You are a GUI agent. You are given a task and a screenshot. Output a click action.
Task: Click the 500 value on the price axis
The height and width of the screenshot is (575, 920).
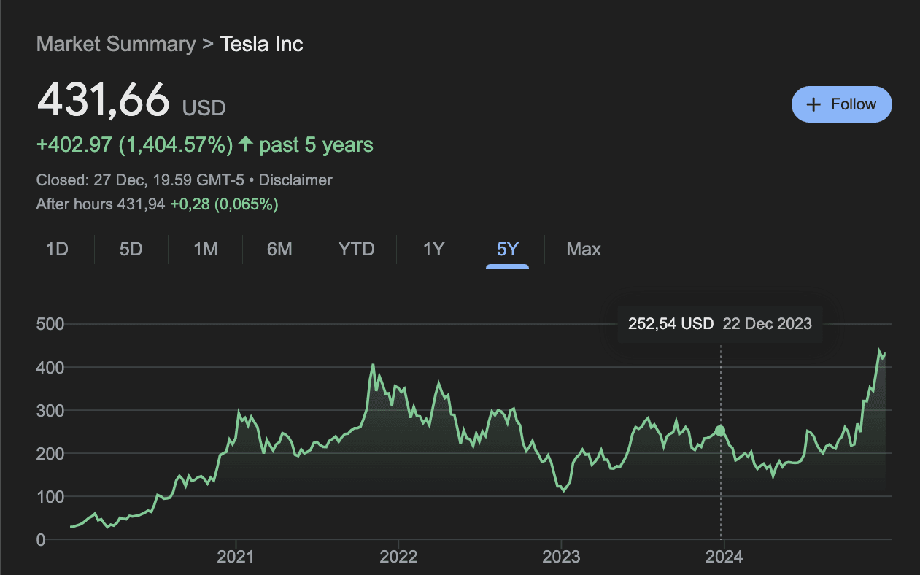point(51,324)
